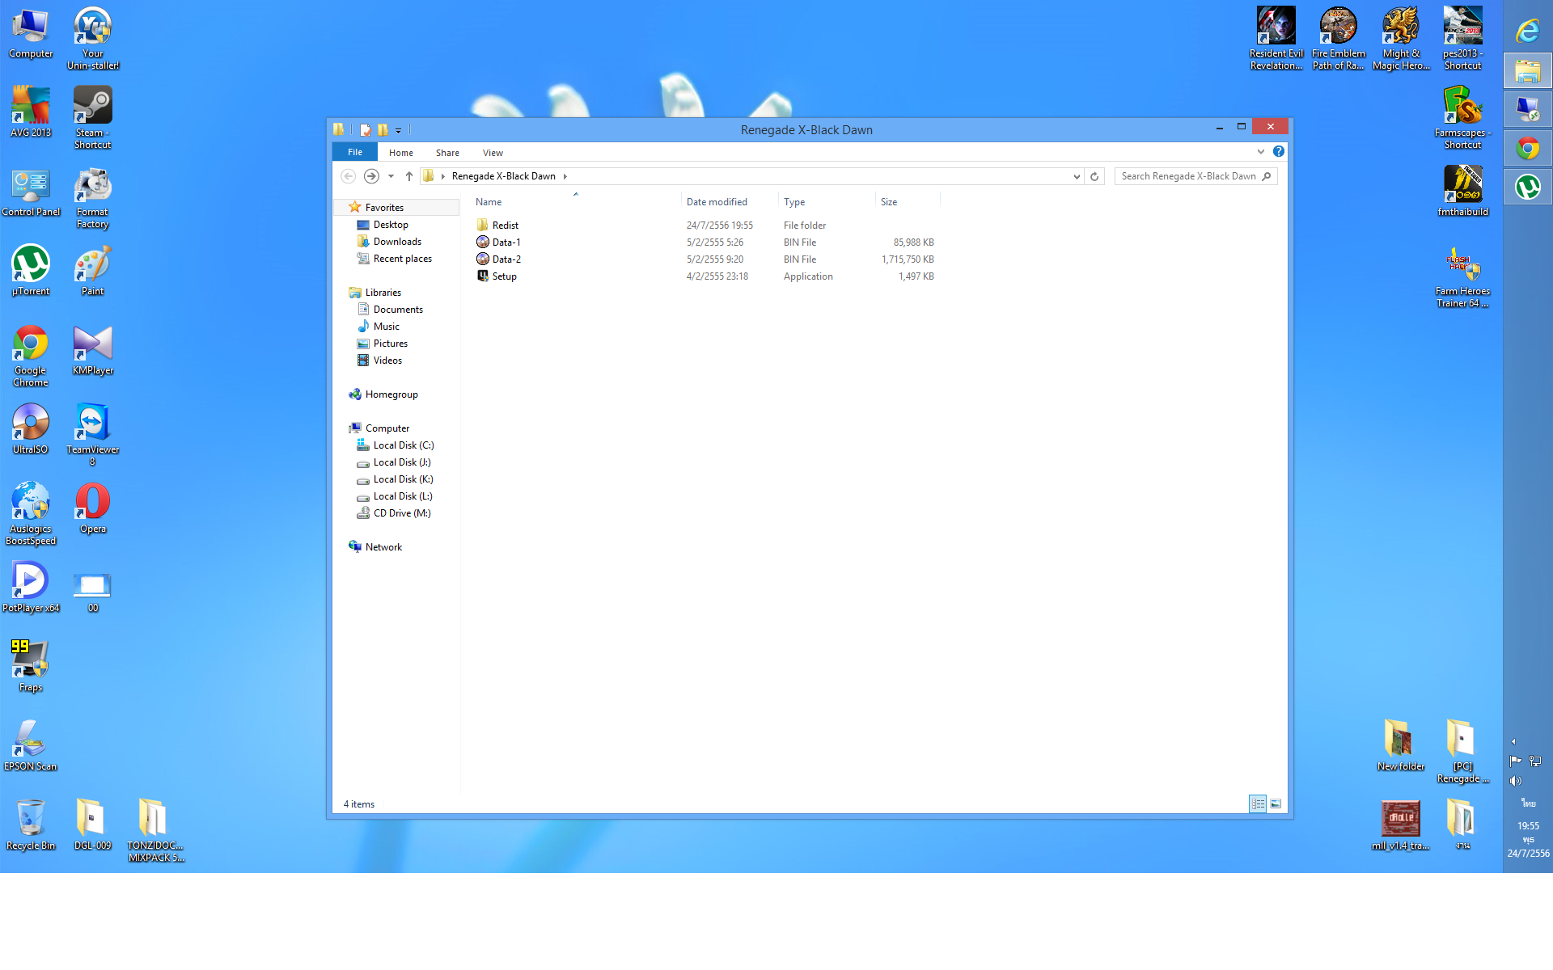The height and width of the screenshot is (970, 1553).
Task: Click the Refresh button in address bar
Action: coord(1094,176)
